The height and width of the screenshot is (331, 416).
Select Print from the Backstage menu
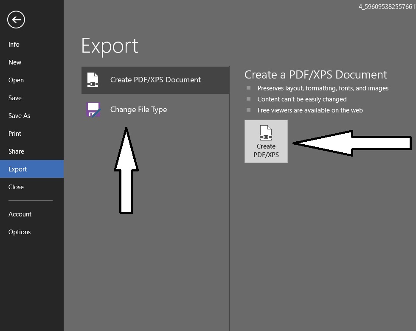pyautogui.click(x=15, y=134)
